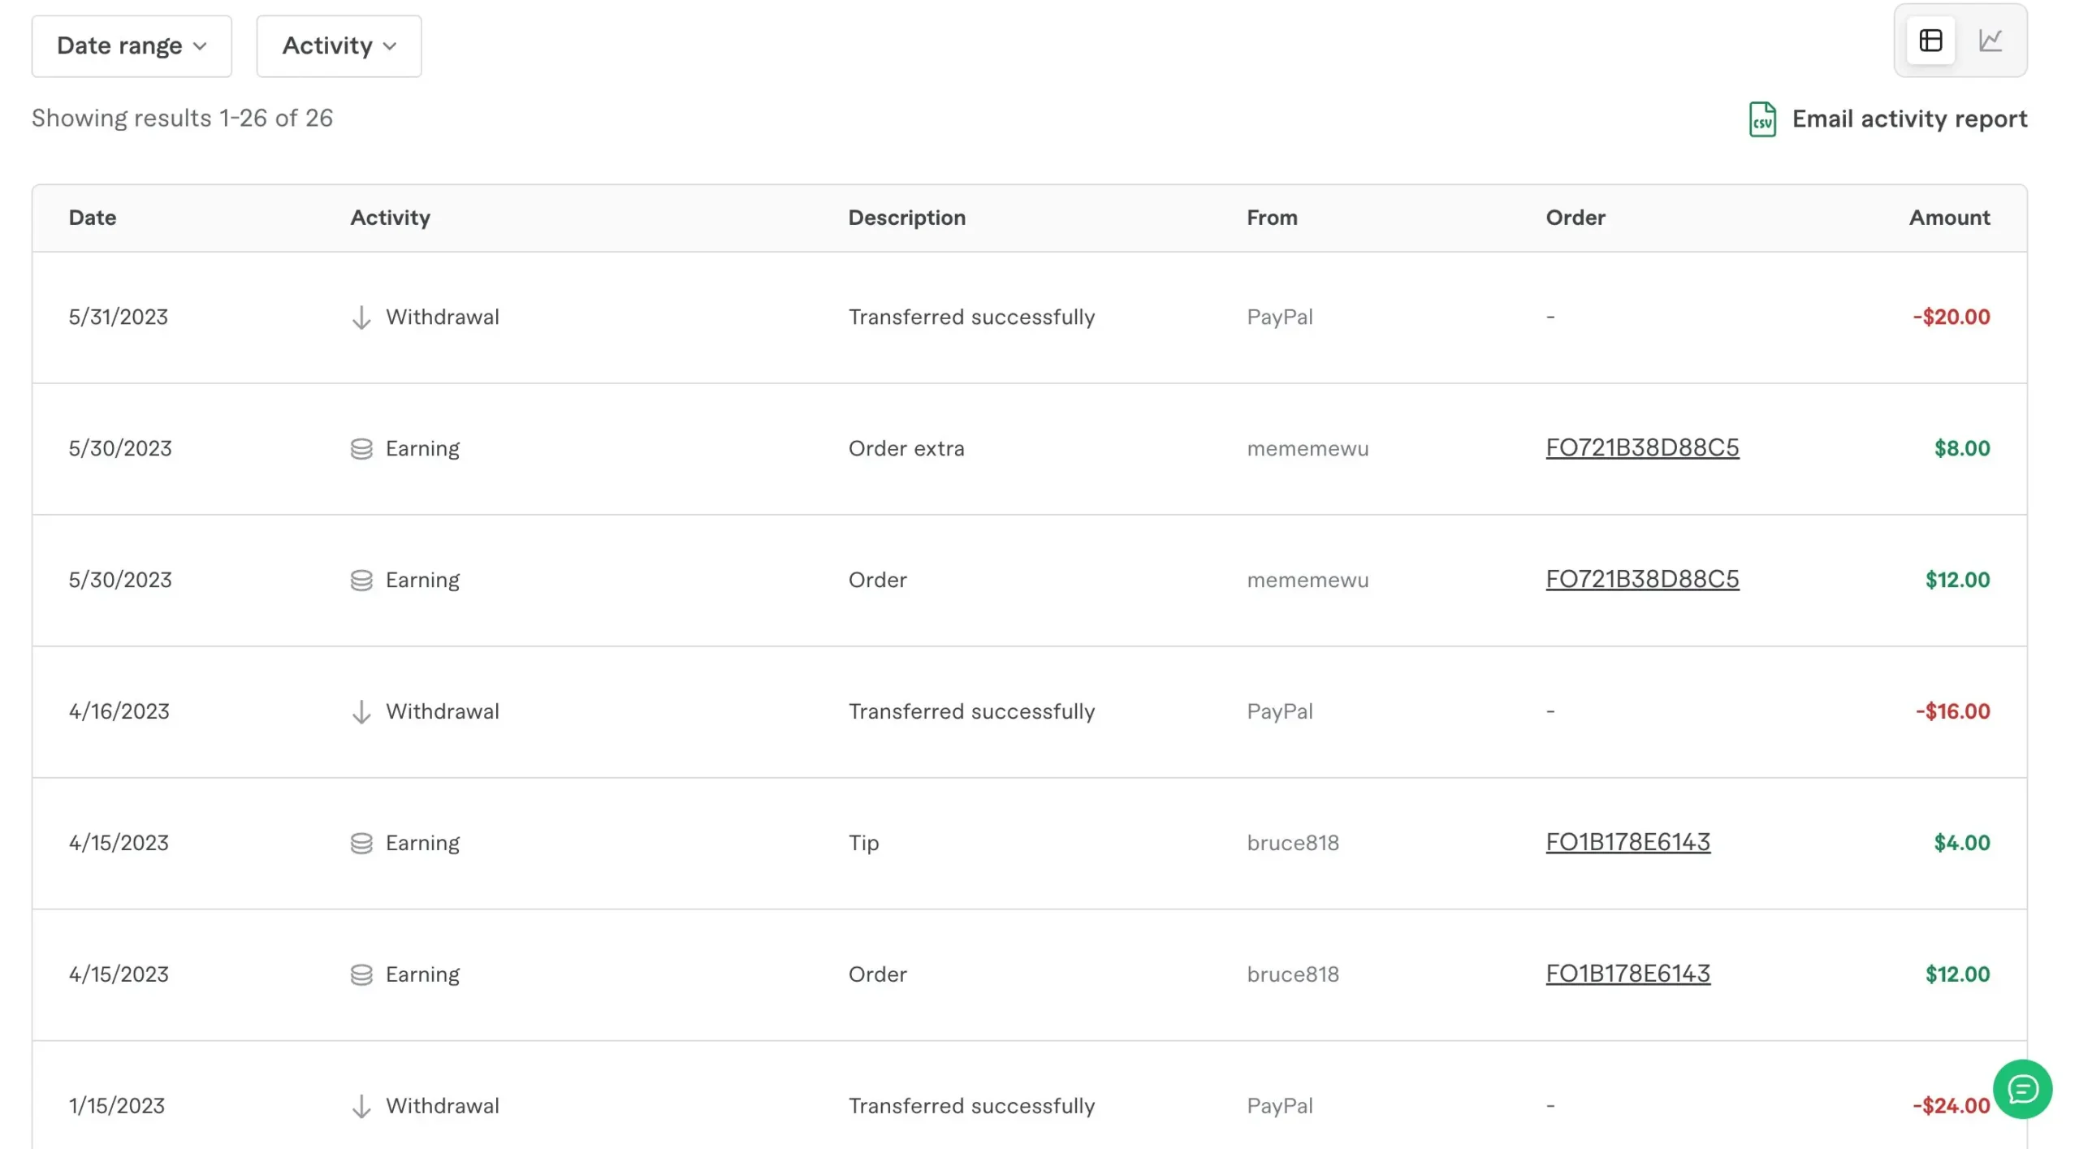Click Transferred successfully on 5/31/2023 row

tap(971, 317)
